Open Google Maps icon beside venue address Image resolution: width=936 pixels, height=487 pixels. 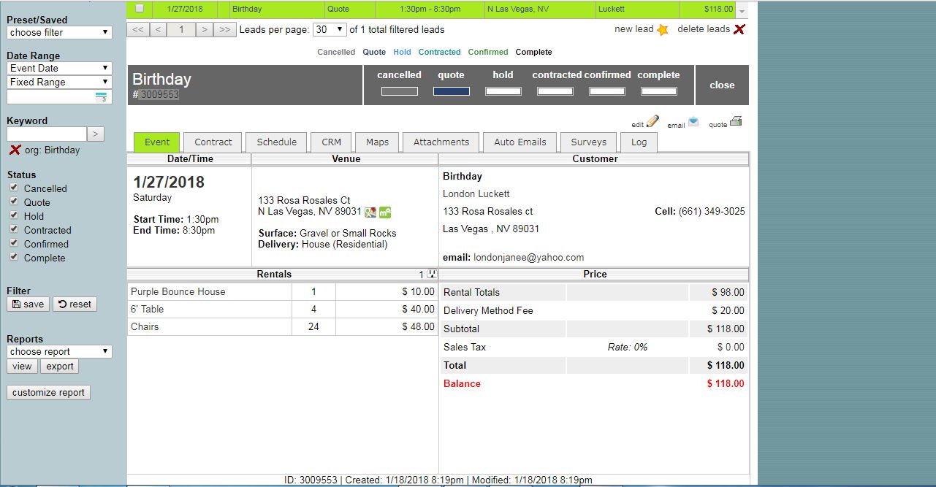tap(370, 212)
